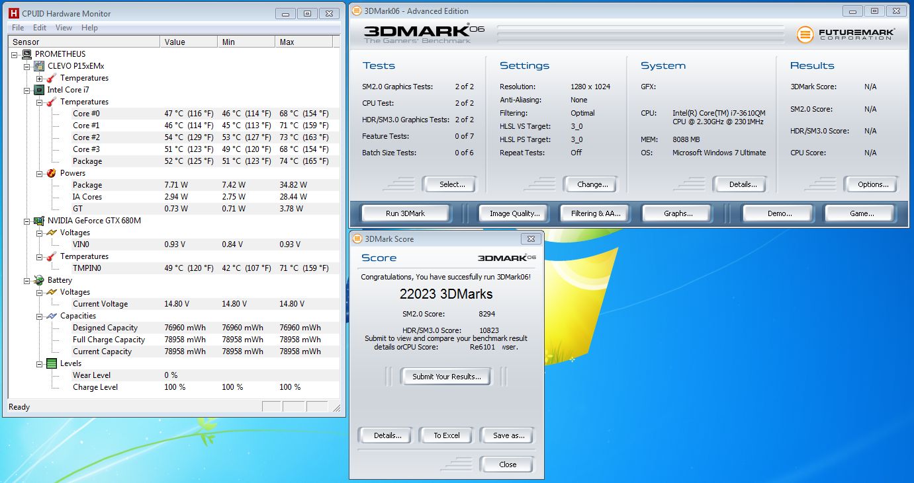Open the Graphs button in 3DMark06

point(678,213)
